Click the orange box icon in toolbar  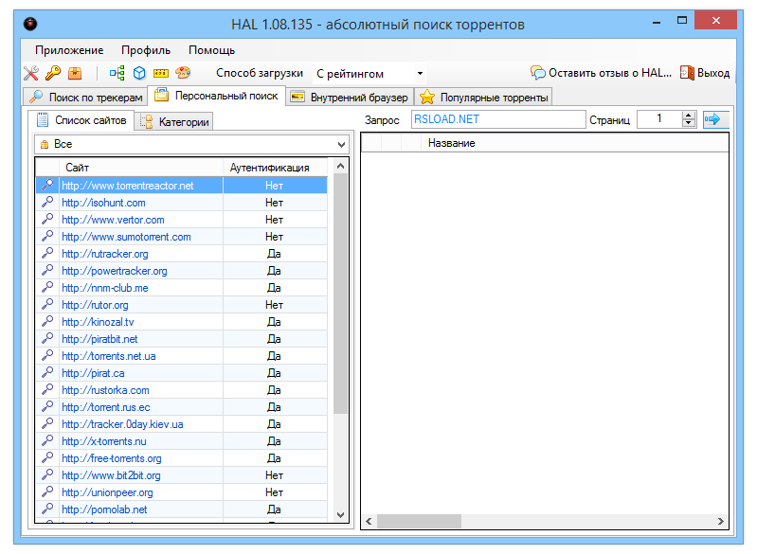tap(75, 73)
